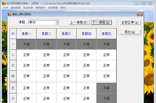
Task: Click 正常 cell for 星期五 period 四
Action: pos(106,76)
